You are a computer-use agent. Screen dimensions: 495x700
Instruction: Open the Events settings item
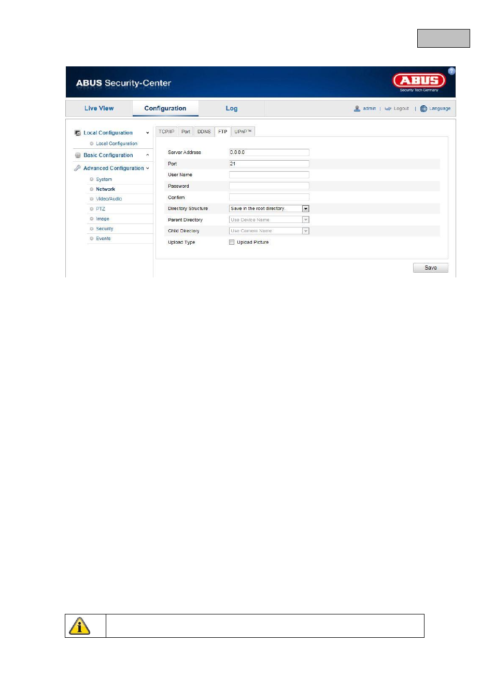103,239
